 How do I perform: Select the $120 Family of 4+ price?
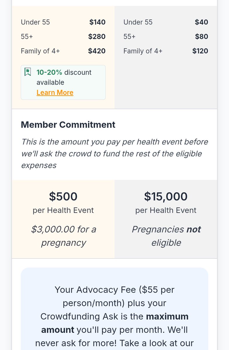tap(200, 51)
